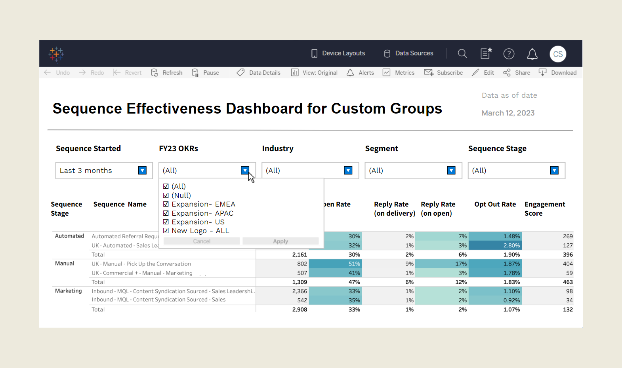Click the CS user avatar
This screenshot has width=622, height=368.
click(558, 54)
